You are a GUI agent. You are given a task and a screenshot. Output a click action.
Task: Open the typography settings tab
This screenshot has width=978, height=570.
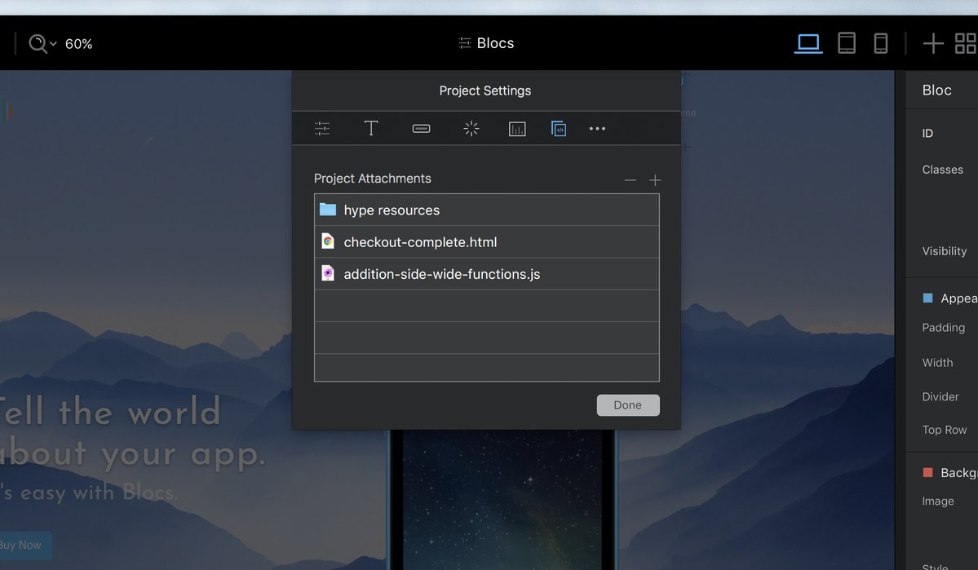click(371, 129)
